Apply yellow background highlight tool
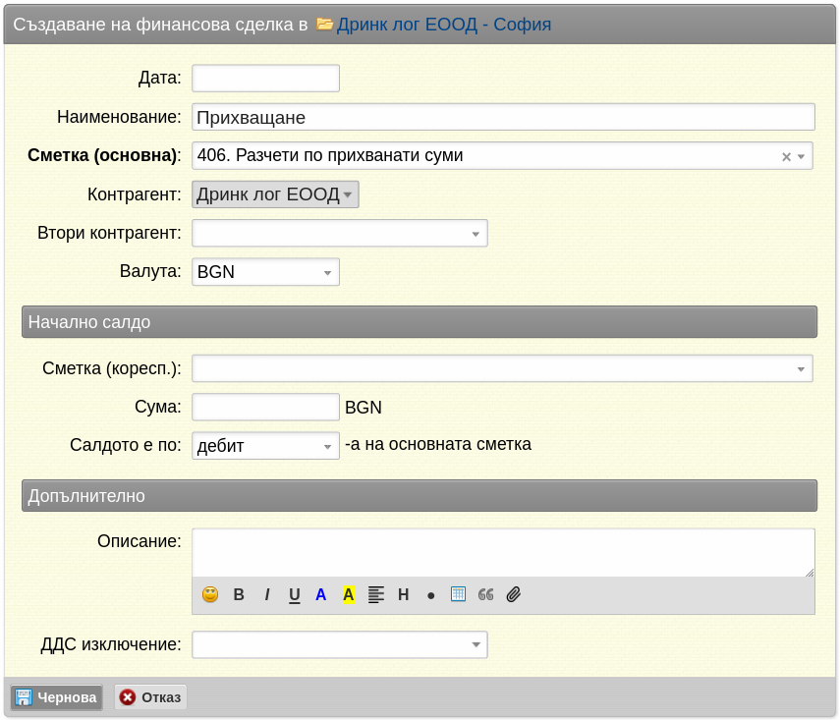Screen dimensions: 840x720 348,594
